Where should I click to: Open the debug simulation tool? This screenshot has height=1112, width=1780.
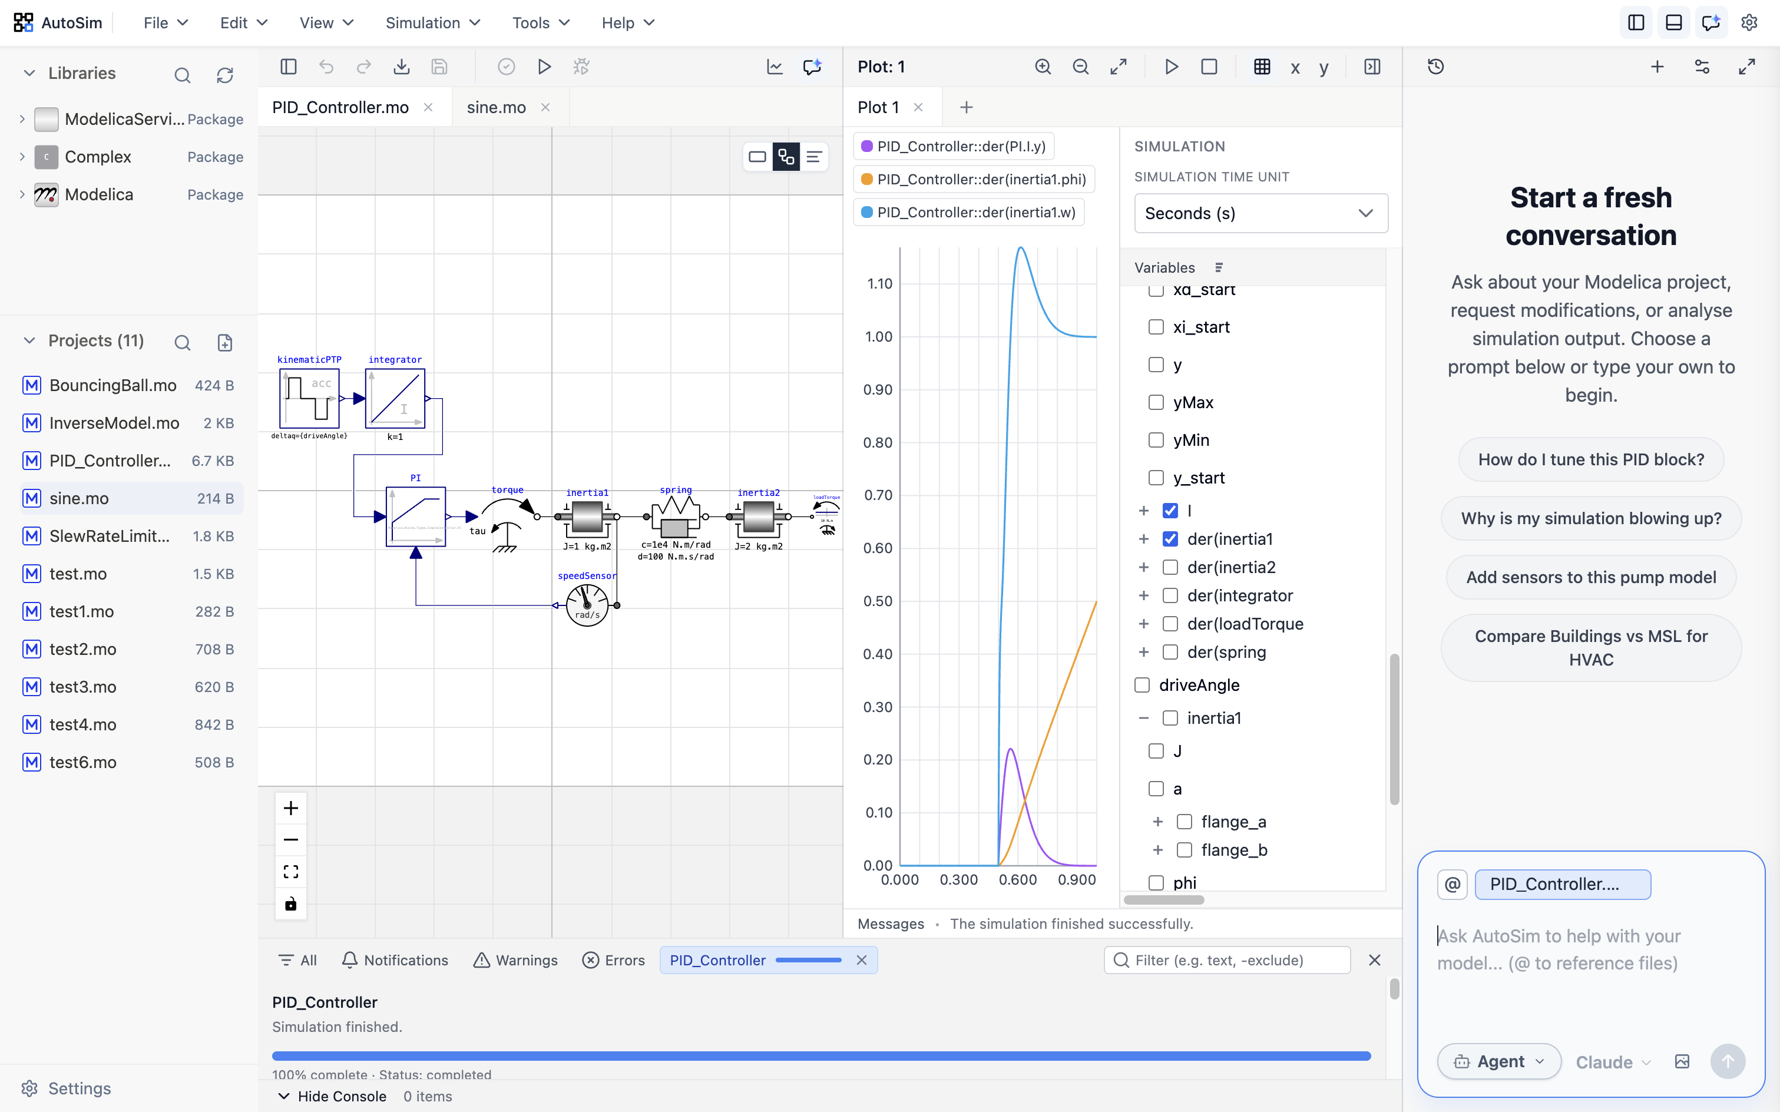[x=581, y=66]
